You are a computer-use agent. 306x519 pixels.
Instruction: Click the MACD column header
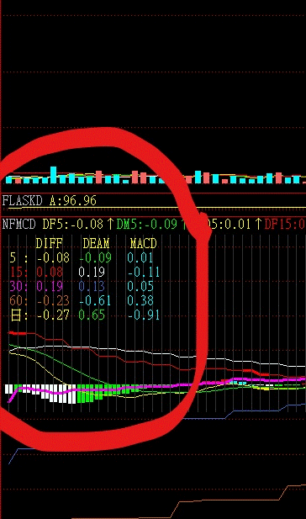click(x=143, y=244)
